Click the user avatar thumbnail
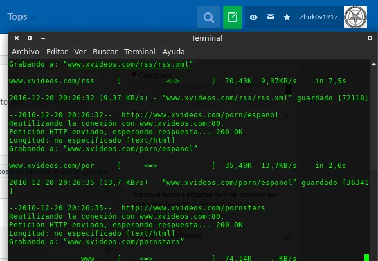Screen dimensions: 378x261 [355, 17]
